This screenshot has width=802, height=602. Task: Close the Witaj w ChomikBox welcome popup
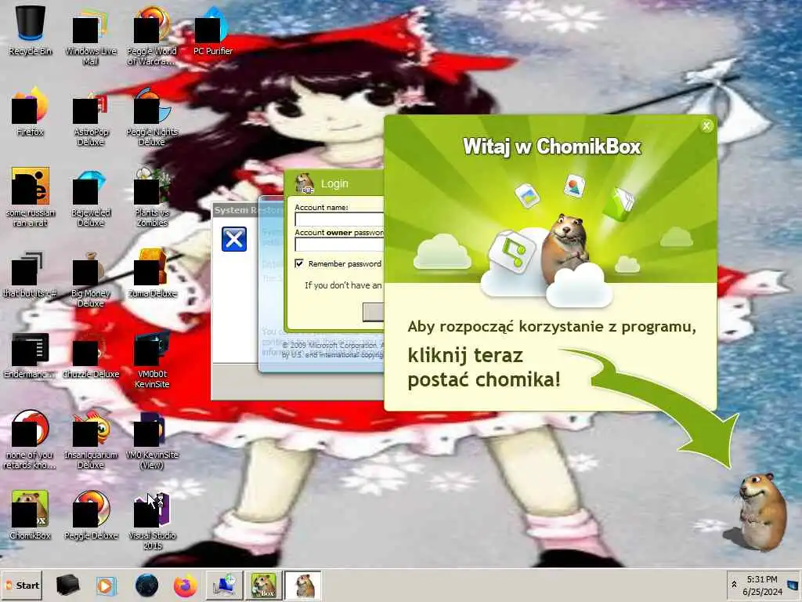(706, 125)
